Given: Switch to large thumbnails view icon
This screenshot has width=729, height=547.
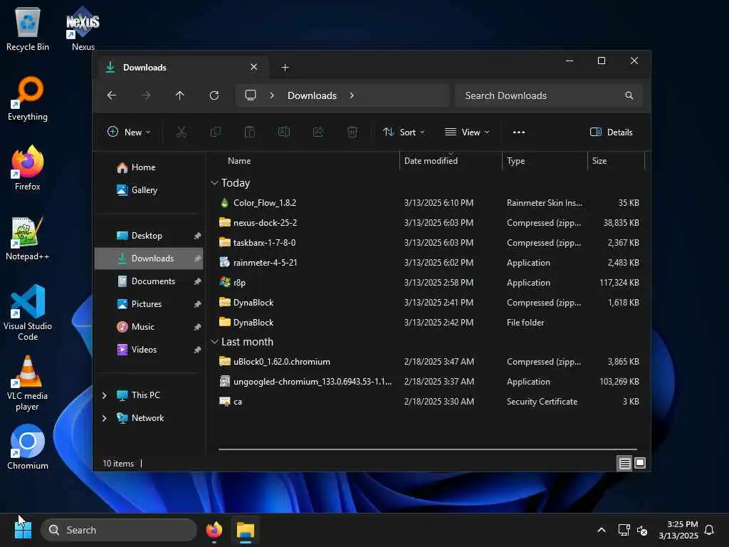Looking at the screenshot, I should [x=640, y=463].
